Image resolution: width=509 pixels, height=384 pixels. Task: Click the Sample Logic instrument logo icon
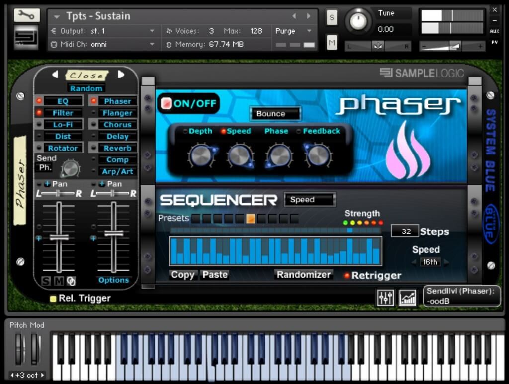click(26, 37)
